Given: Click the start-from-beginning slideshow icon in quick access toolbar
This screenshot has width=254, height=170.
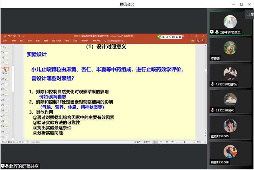Looking at the screenshot, I should click(x=19, y=36).
